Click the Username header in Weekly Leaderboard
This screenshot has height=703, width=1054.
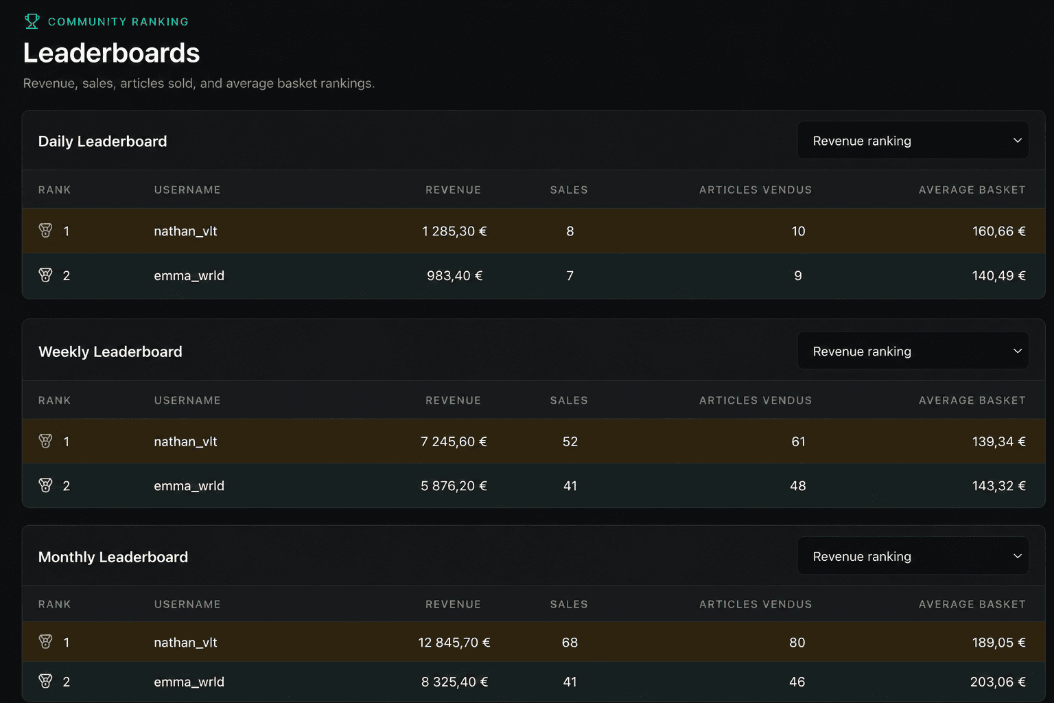(x=187, y=400)
